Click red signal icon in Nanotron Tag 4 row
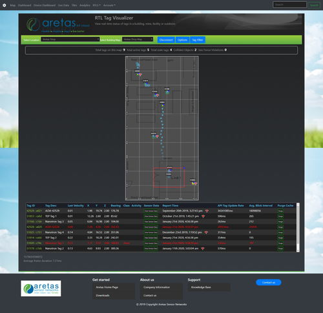The width and height of the screenshot is (323, 313). (206, 232)
